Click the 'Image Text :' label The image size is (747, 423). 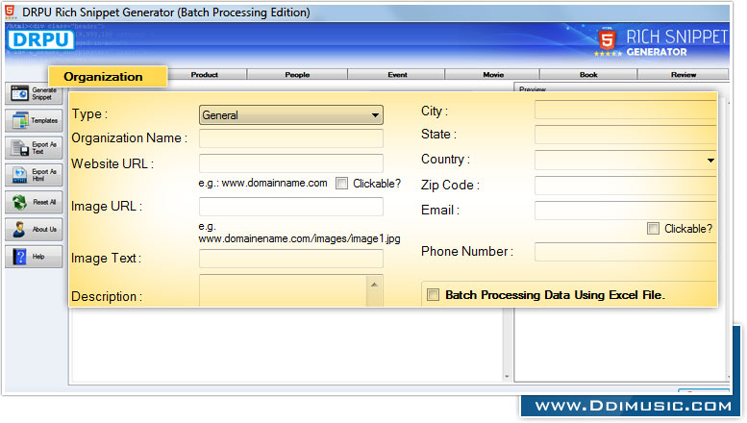107,259
